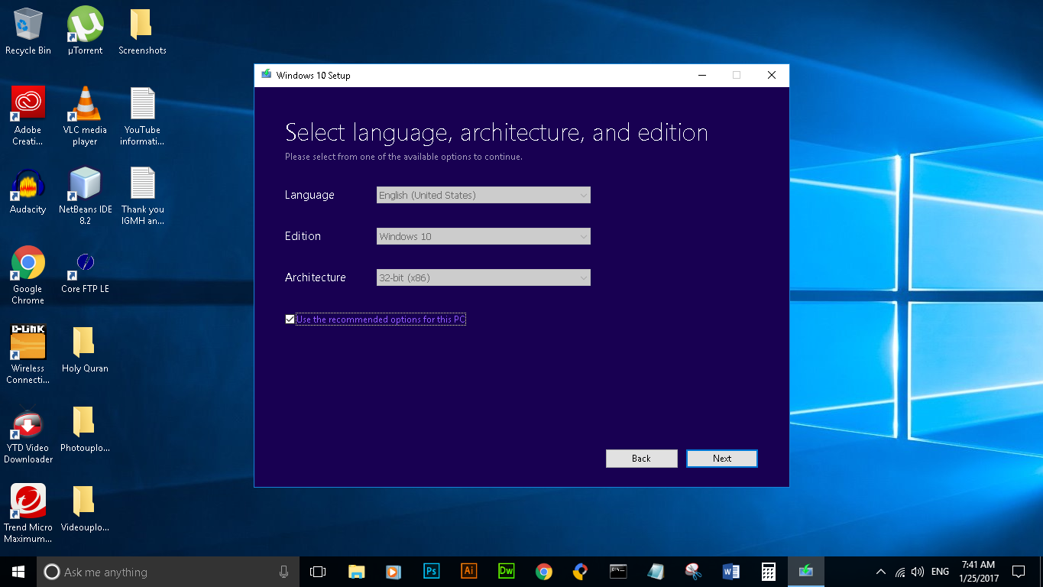The image size is (1043, 587).
Task: Open Recycle Bin desktop icon
Action: (x=28, y=31)
